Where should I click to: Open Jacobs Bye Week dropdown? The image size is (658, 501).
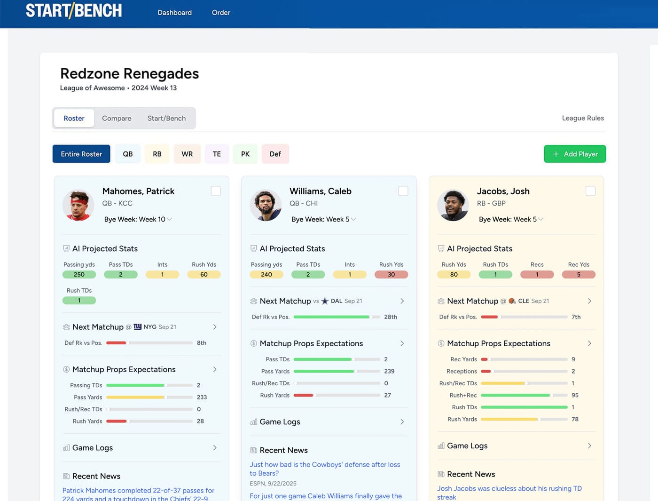[x=511, y=219]
